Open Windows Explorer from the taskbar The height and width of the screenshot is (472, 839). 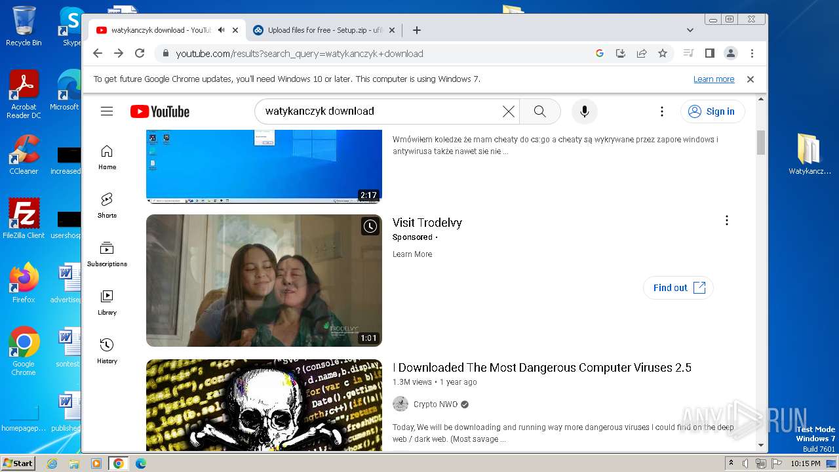coord(74,463)
